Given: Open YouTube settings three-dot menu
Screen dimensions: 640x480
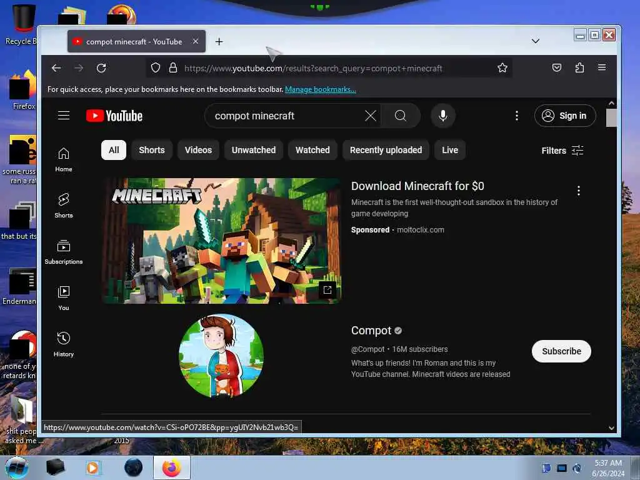Looking at the screenshot, I should point(517,116).
